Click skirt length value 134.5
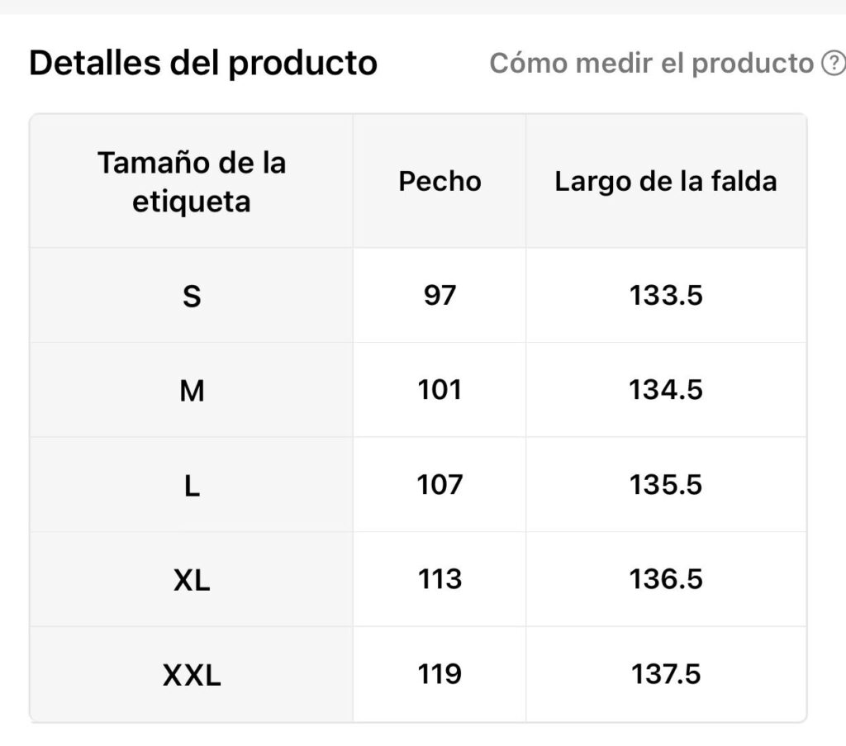 (x=666, y=390)
